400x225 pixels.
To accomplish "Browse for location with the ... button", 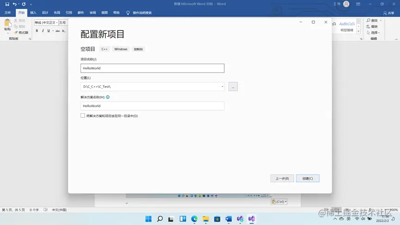I will [233, 87].
